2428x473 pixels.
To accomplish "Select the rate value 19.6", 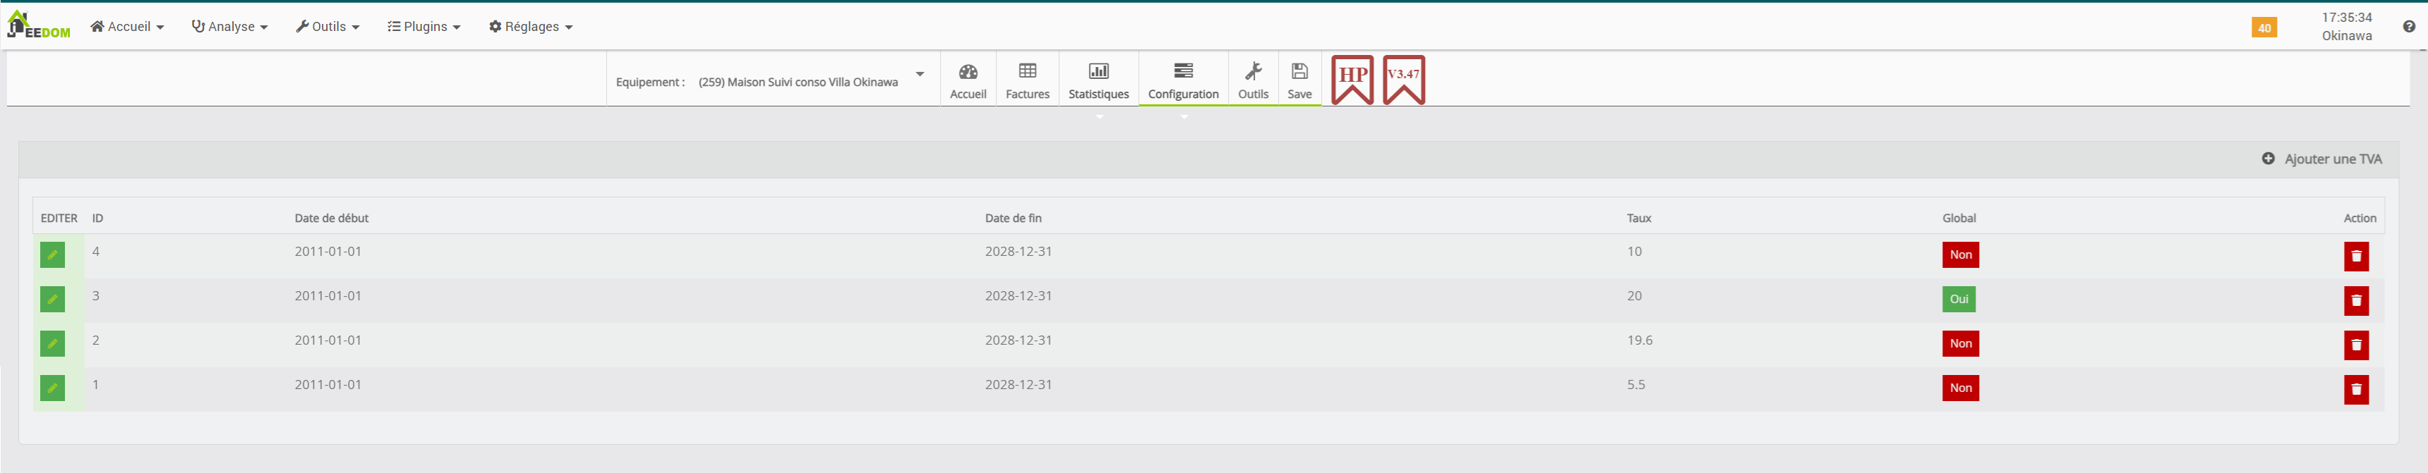I will click(x=1640, y=340).
